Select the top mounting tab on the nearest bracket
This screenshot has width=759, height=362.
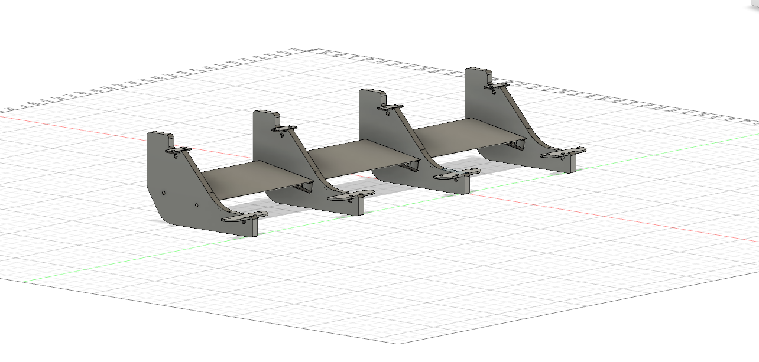[x=179, y=151]
